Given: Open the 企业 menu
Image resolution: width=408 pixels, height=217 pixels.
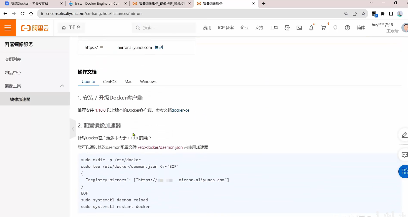Looking at the screenshot, I should click(244, 28).
